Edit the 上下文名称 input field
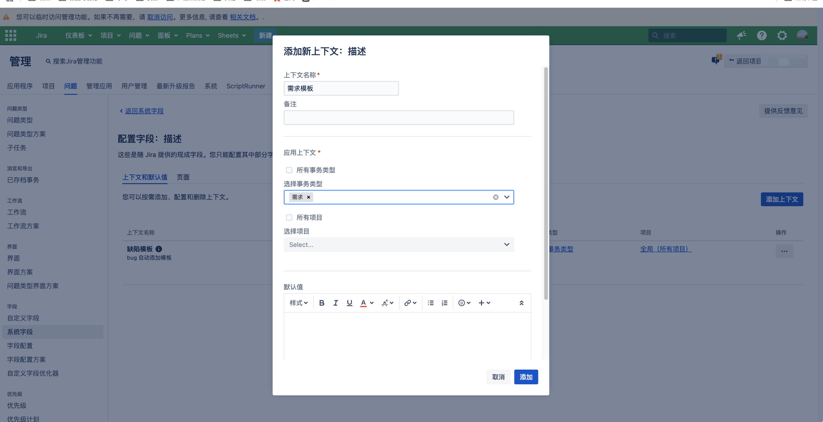 click(341, 88)
